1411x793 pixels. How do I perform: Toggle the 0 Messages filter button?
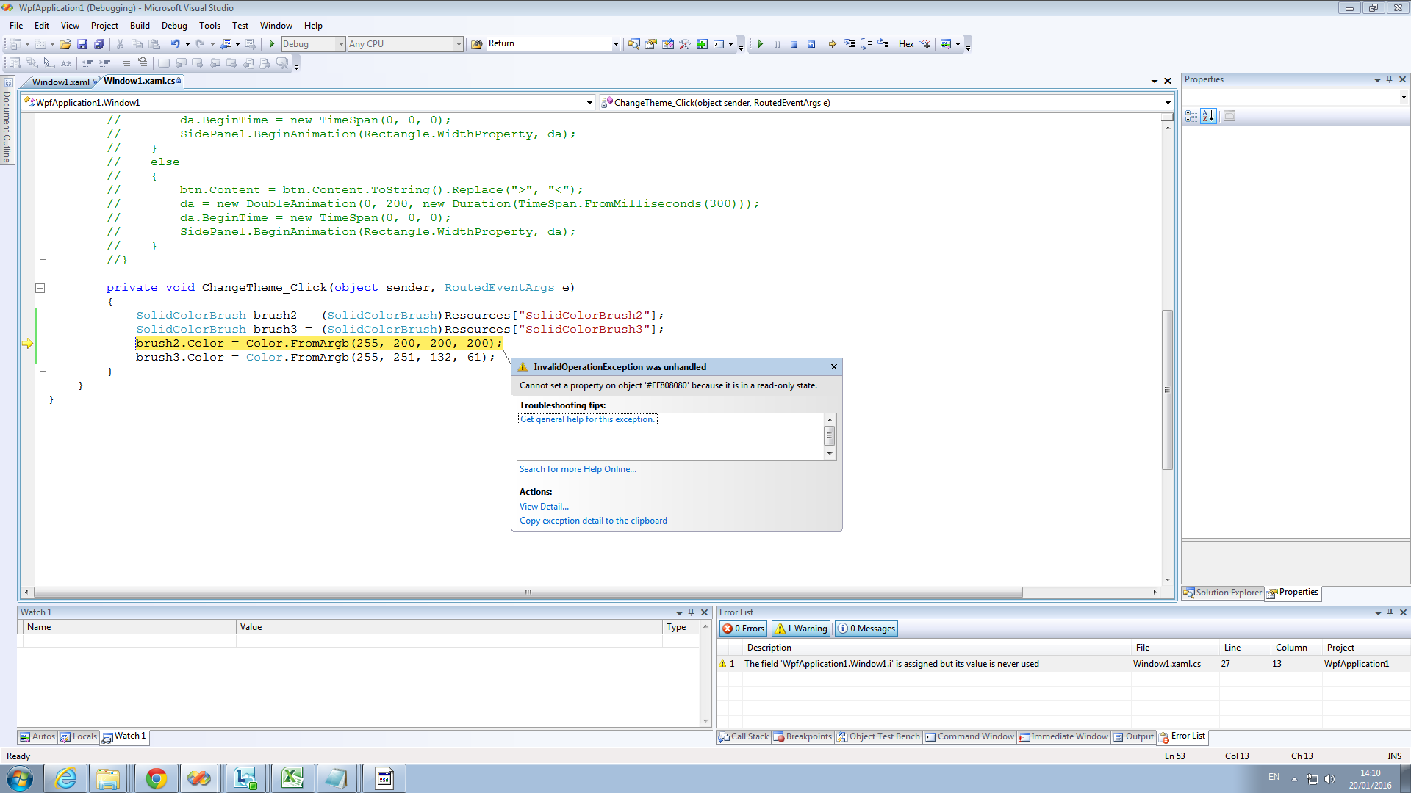[x=866, y=629]
